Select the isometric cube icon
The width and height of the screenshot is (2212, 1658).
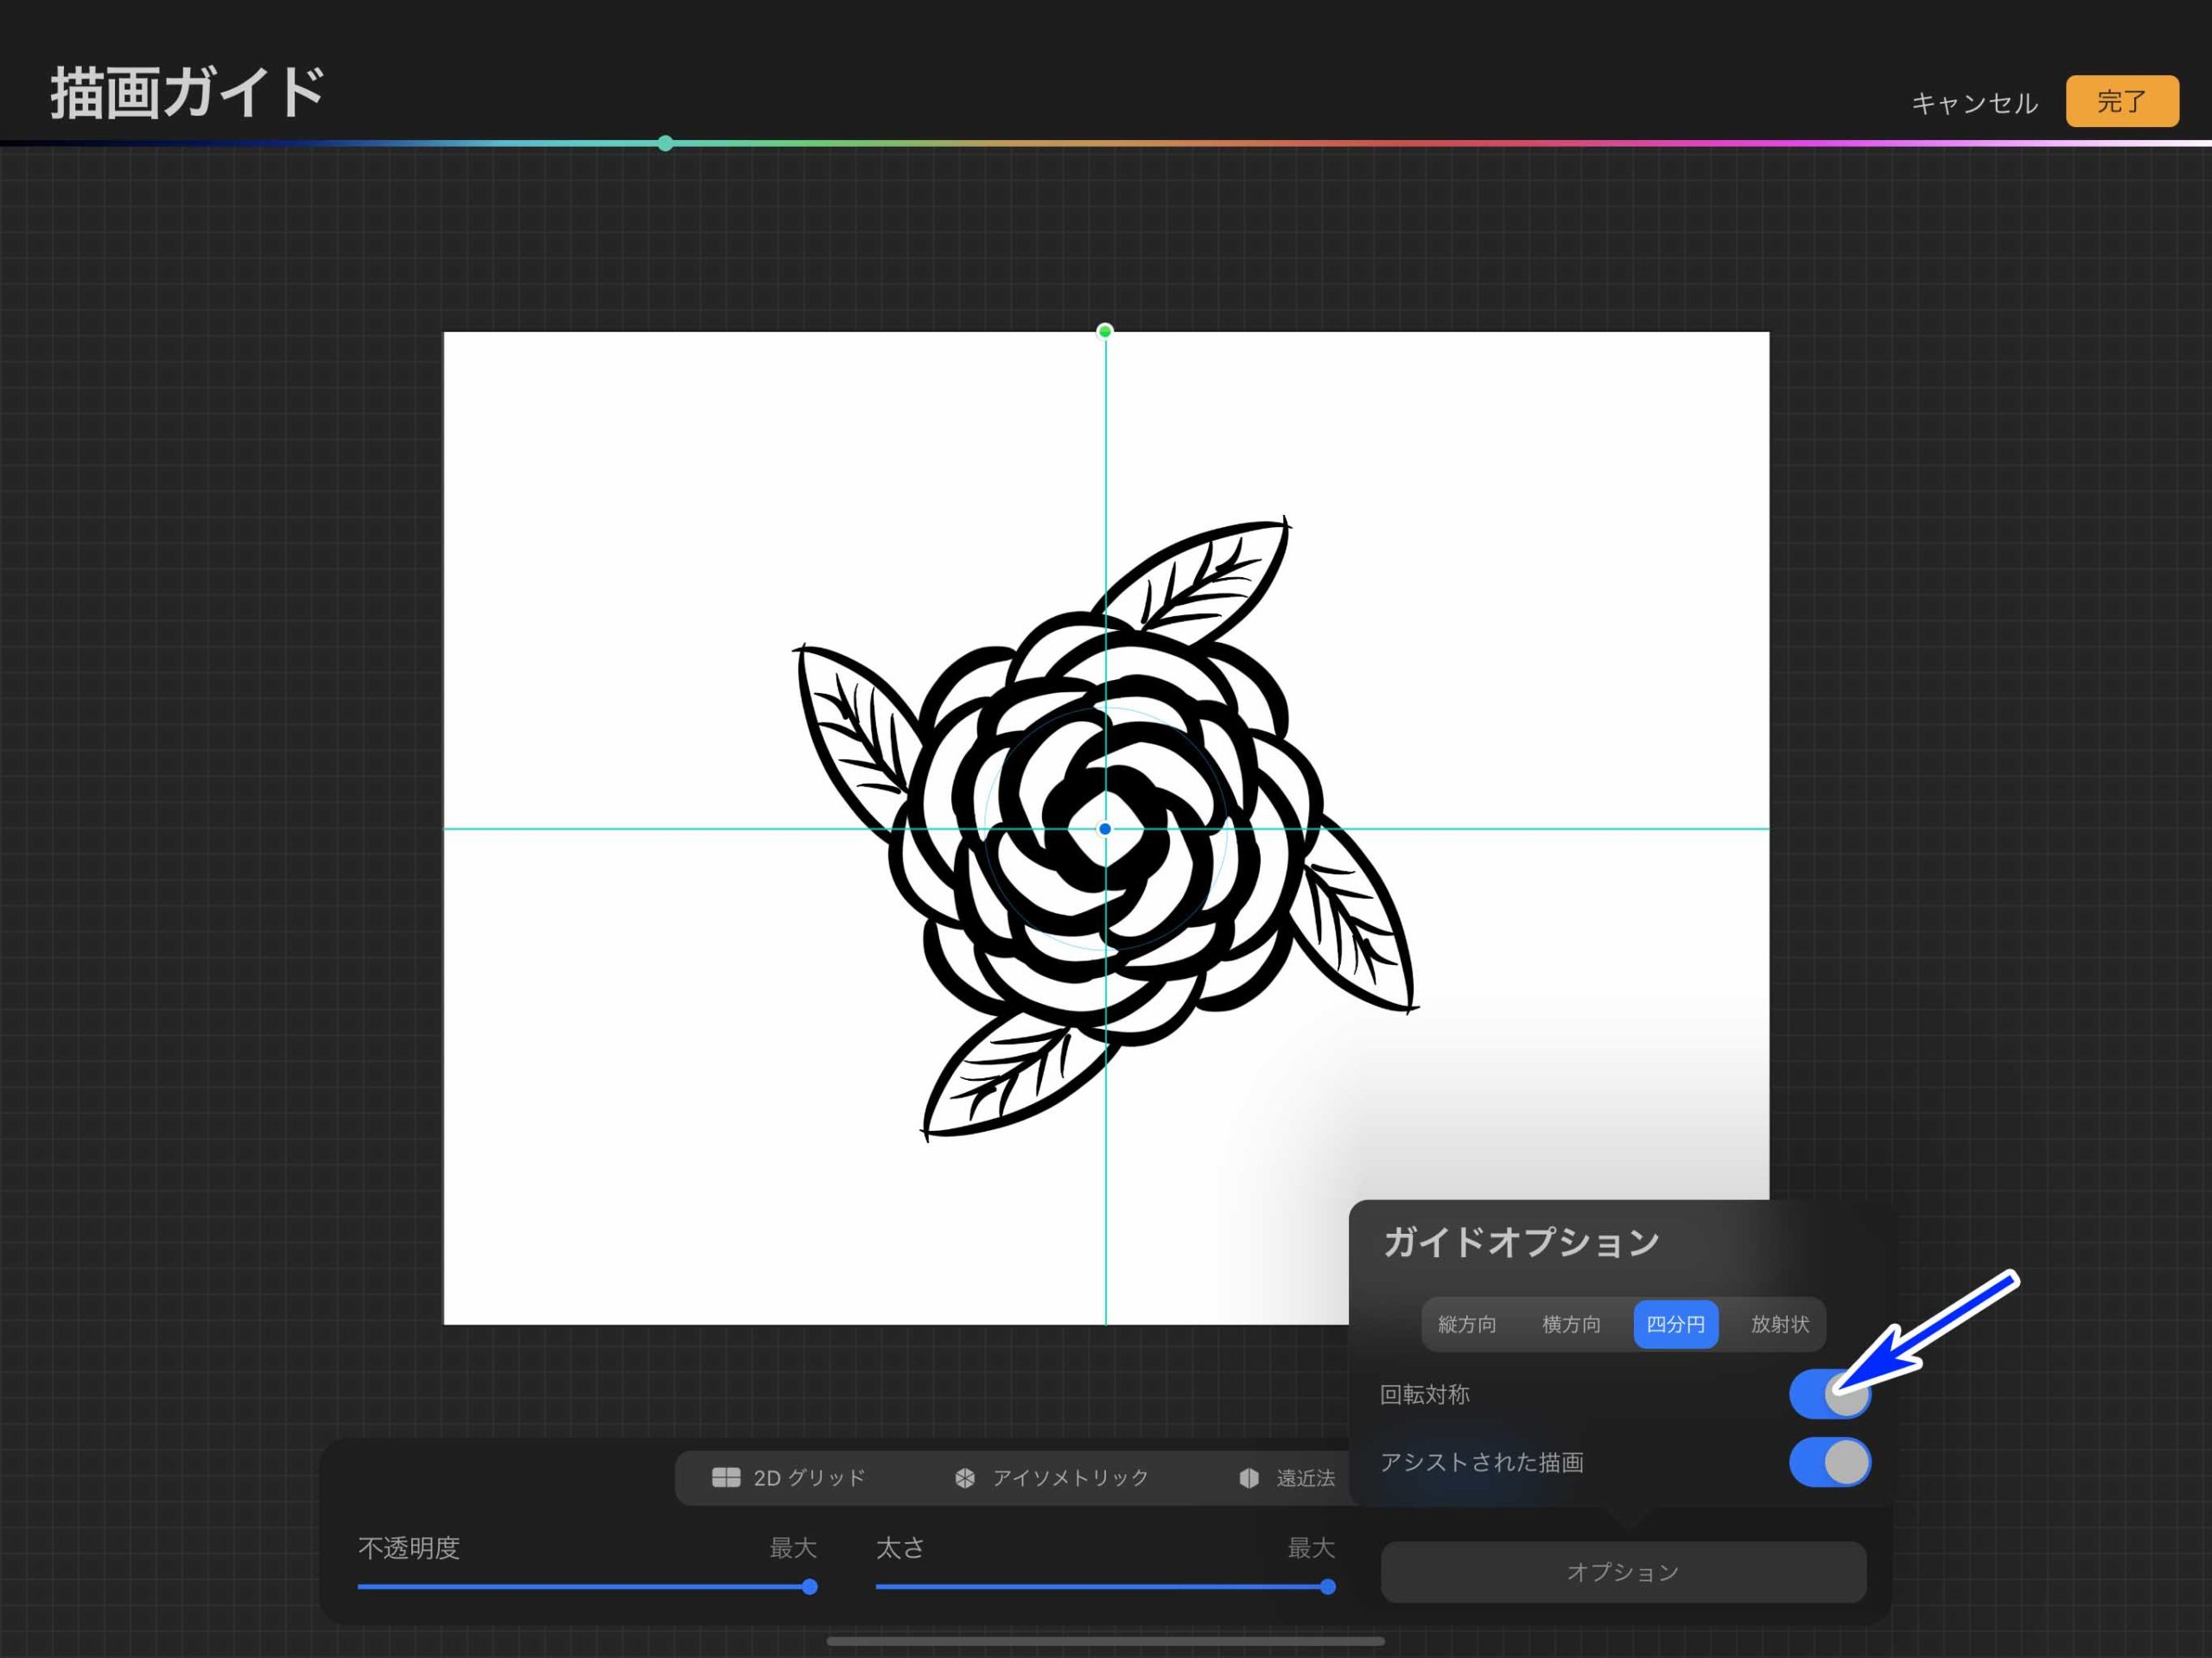tap(966, 1478)
